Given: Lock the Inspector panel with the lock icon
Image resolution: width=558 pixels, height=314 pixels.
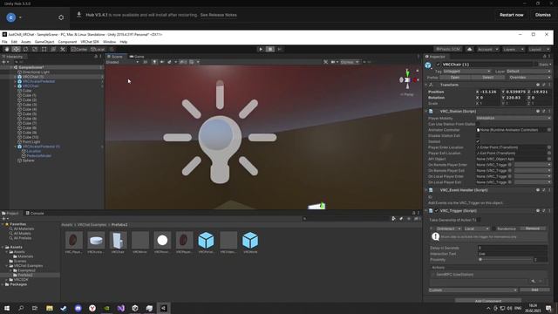Looking at the screenshot, I should pyautogui.click(x=544, y=57).
